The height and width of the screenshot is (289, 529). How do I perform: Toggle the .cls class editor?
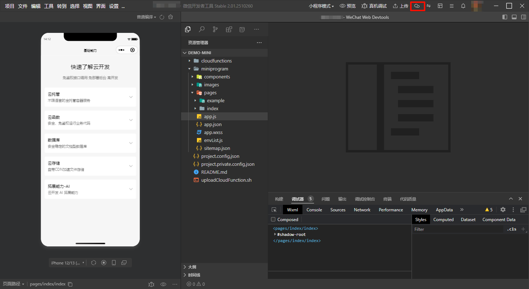(512, 229)
